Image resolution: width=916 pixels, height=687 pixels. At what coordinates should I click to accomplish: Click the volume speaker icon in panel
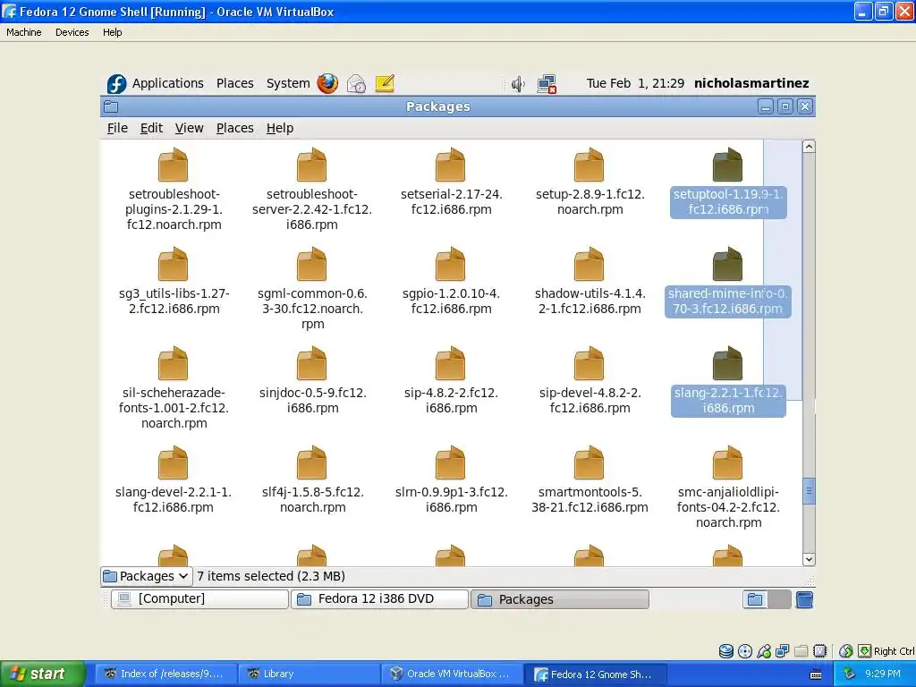pos(518,84)
